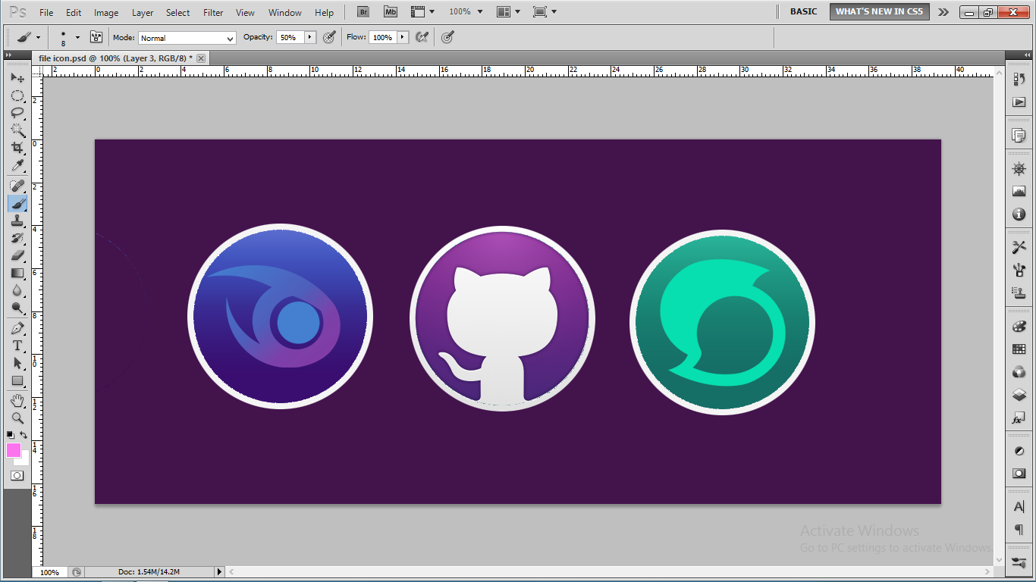Open the zoom level 100% dropdown

point(466,12)
